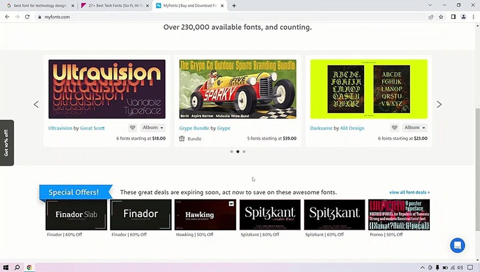This screenshot has width=480, height=272.
Task: Select the third carousel page dot
Action: (x=244, y=151)
